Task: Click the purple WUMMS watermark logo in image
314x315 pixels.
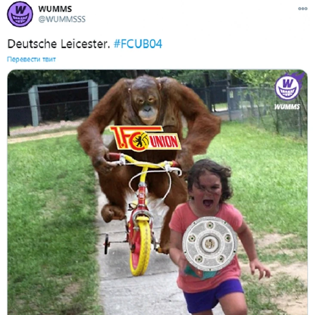Action: (x=288, y=86)
